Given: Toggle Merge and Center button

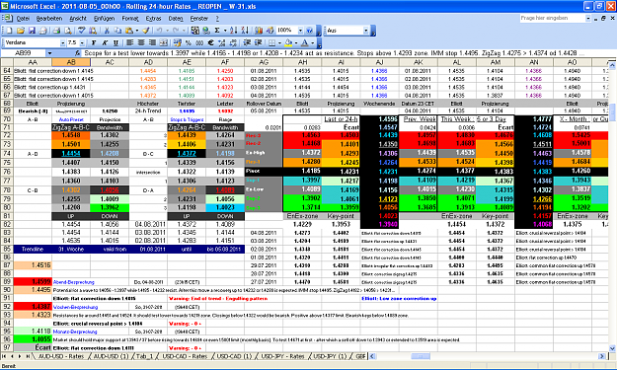Looking at the screenshot, I should click(163, 42).
